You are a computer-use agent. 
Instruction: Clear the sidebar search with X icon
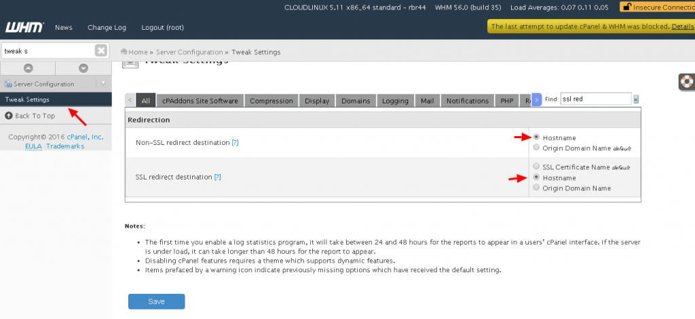coord(101,50)
